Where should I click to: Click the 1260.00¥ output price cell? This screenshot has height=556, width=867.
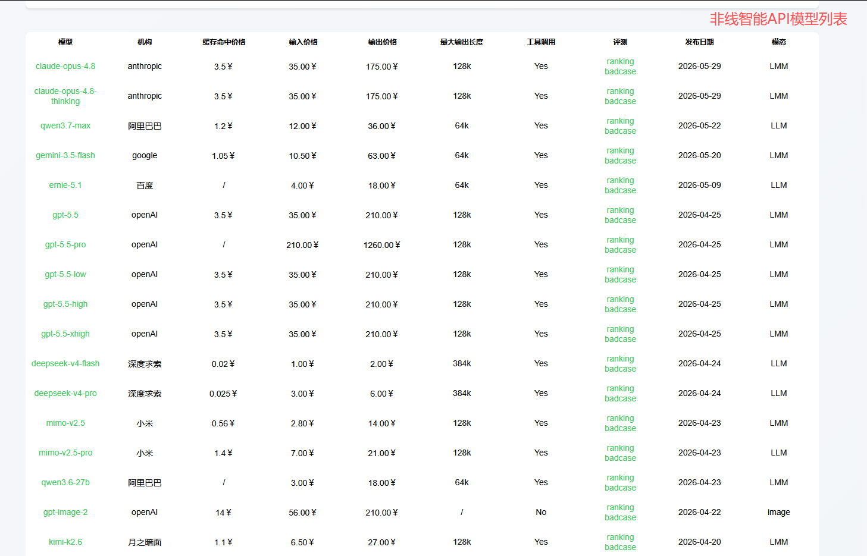coord(382,245)
